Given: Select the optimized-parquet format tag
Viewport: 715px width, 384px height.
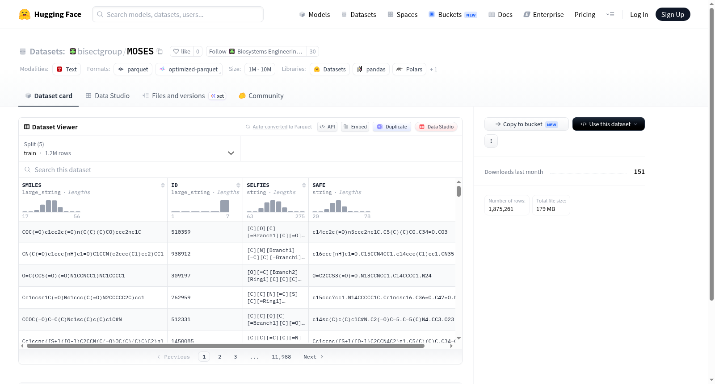Looking at the screenshot, I should (189, 69).
